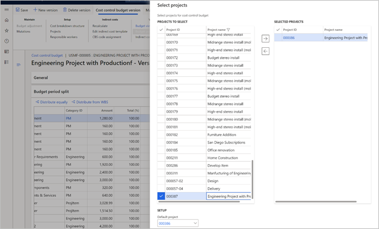Move project to selected with right arrow
Screen dimensions: 379x229
265,38
